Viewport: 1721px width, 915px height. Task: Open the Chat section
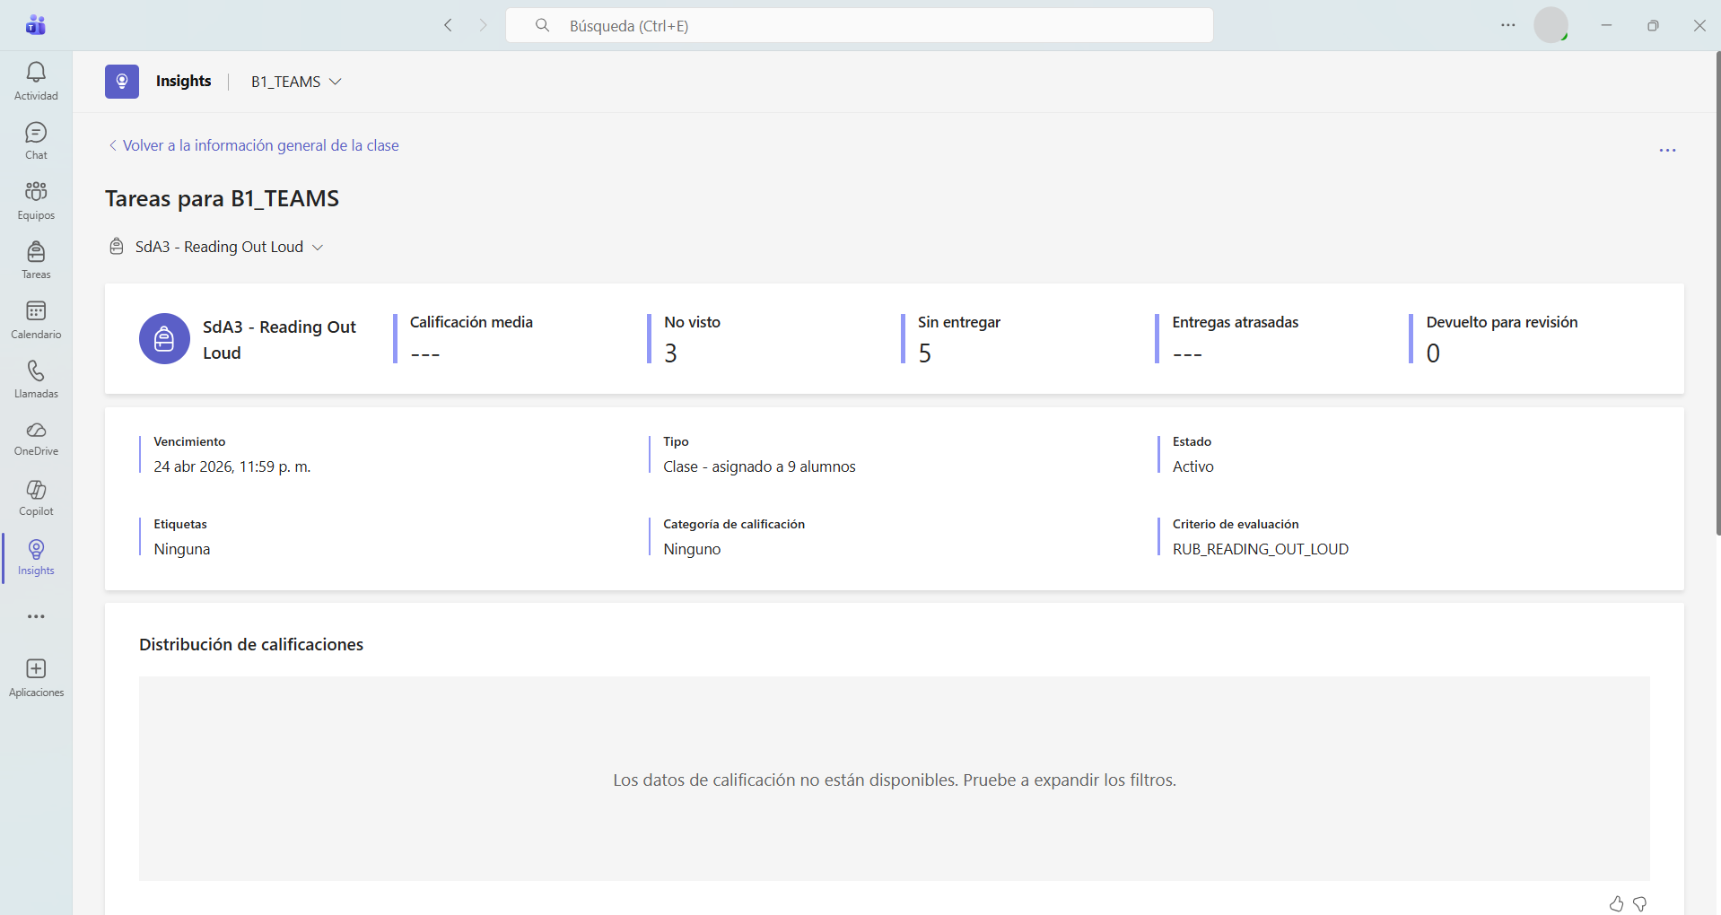click(36, 141)
